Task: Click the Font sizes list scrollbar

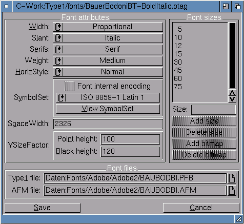Action: pyautogui.click(x=232, y=56)
